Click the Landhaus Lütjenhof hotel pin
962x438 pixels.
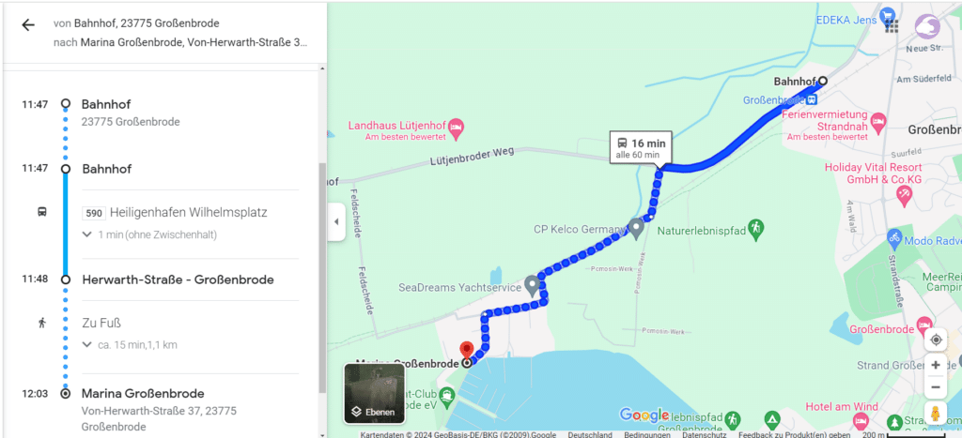456,128
